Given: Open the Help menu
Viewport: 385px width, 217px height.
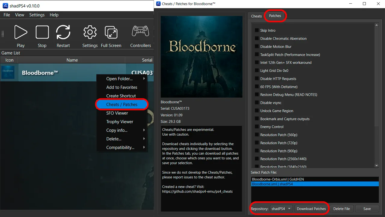Looking at the screenshot, I should [54, 15].
